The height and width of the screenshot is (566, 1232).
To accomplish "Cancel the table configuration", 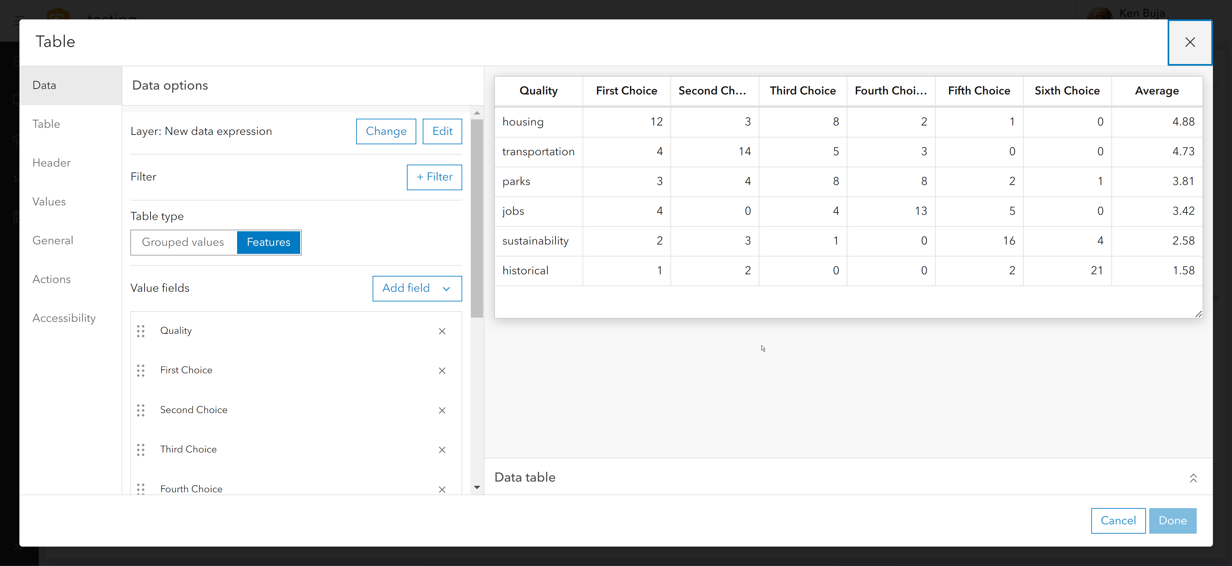I will (1118, 521).
